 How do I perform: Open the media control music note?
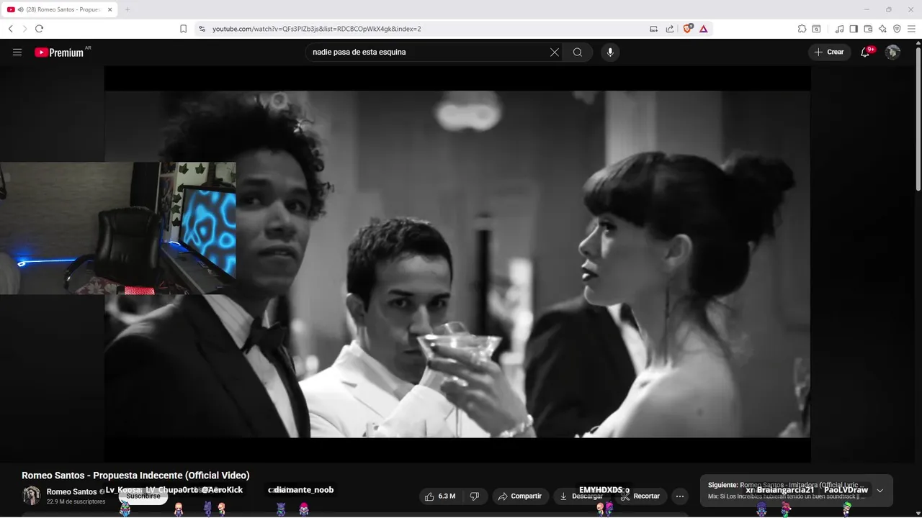[x=839, y=29]
